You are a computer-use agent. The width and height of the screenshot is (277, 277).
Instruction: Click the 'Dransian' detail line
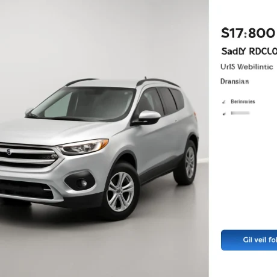click(234, 81)
